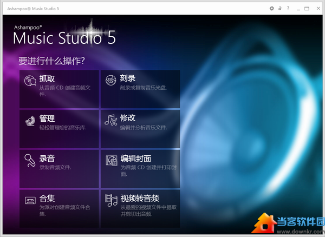
Task: Click the 'a' icon in title bar
Action: (x=280, y=8)
